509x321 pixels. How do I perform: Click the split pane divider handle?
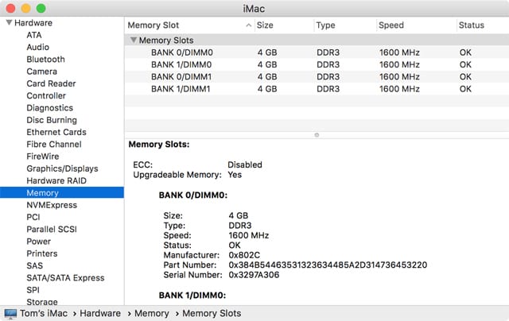tap(317, 135)
